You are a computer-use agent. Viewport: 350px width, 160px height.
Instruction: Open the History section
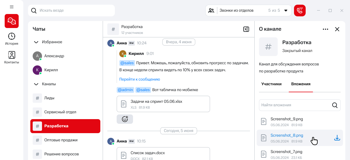12,39
